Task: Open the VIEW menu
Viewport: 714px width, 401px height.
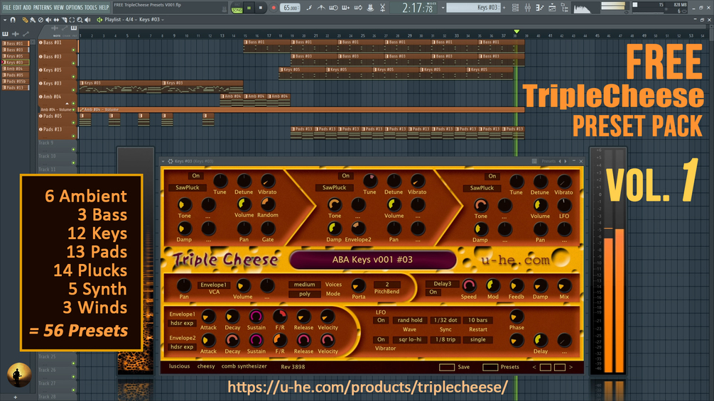Action: 59,8
